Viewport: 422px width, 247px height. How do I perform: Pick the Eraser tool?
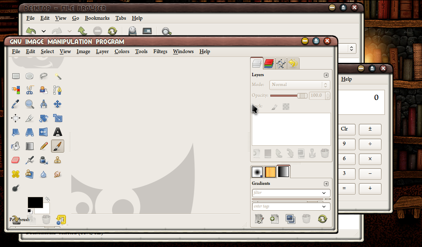pyautogui.click(x=16, y=160)
